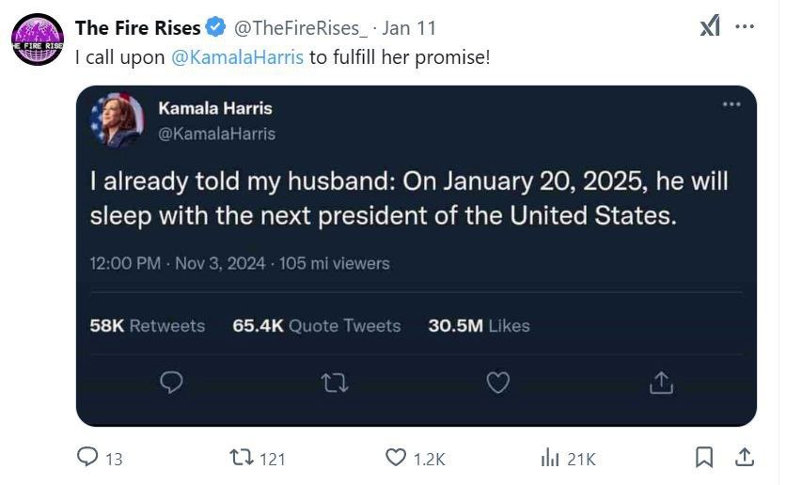The image size is (802, 485).
Task: View the 65.4K Quote Tweets list
Action: 316,325
